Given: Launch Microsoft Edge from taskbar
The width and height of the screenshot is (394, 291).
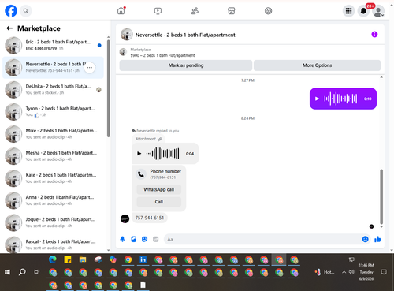Looking at the screenshot, I should (53, 259).
